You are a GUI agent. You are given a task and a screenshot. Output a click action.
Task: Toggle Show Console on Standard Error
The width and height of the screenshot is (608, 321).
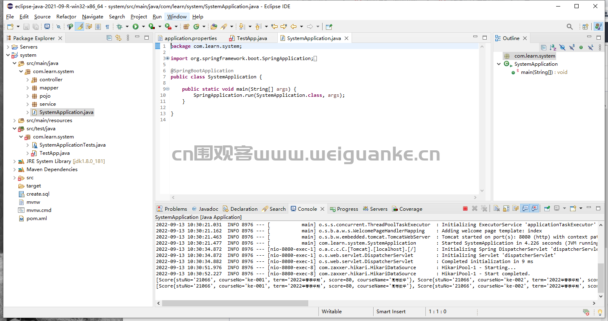(x=535, y=208)
